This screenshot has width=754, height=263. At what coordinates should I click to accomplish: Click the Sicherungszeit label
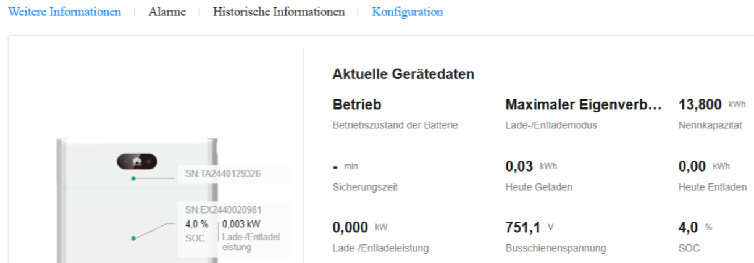(x=365, y=187)
